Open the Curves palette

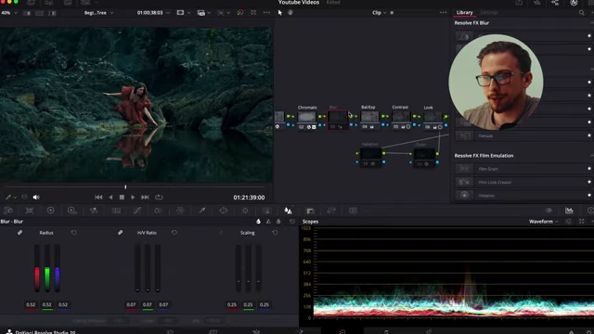click(136, 211)
